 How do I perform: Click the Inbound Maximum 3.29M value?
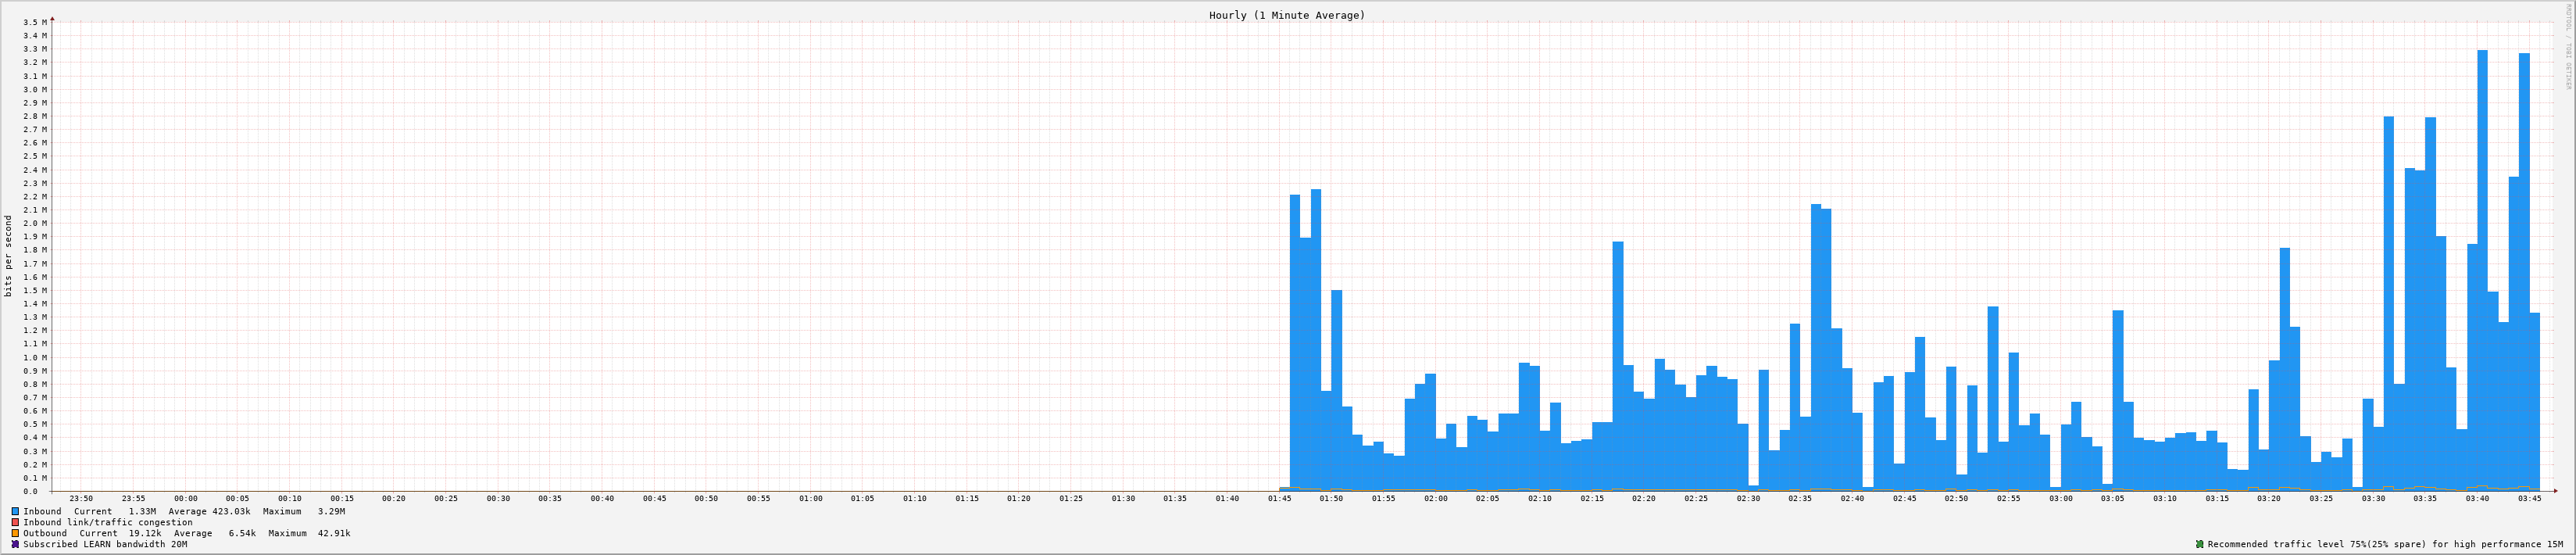[x=331, y=511]
